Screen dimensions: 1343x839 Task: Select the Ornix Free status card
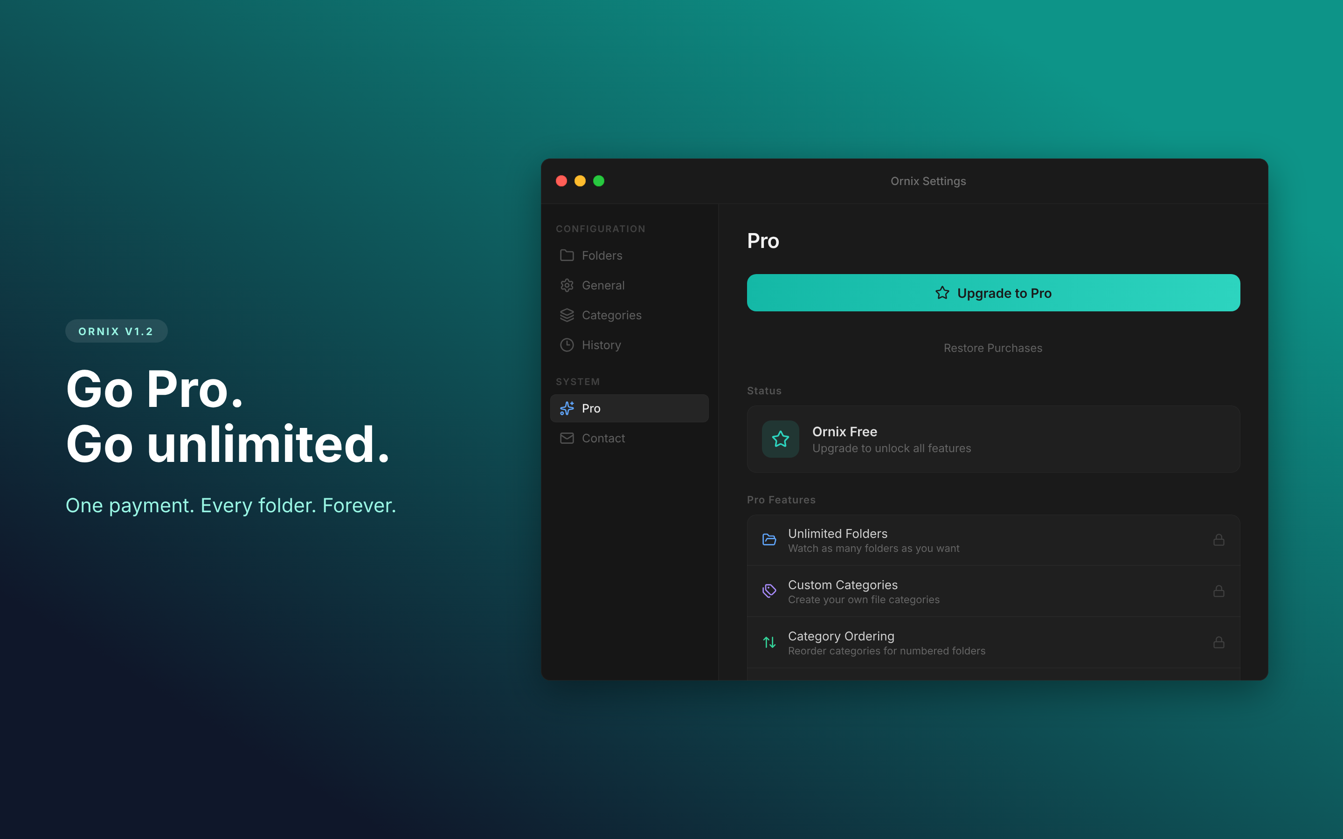993,439
